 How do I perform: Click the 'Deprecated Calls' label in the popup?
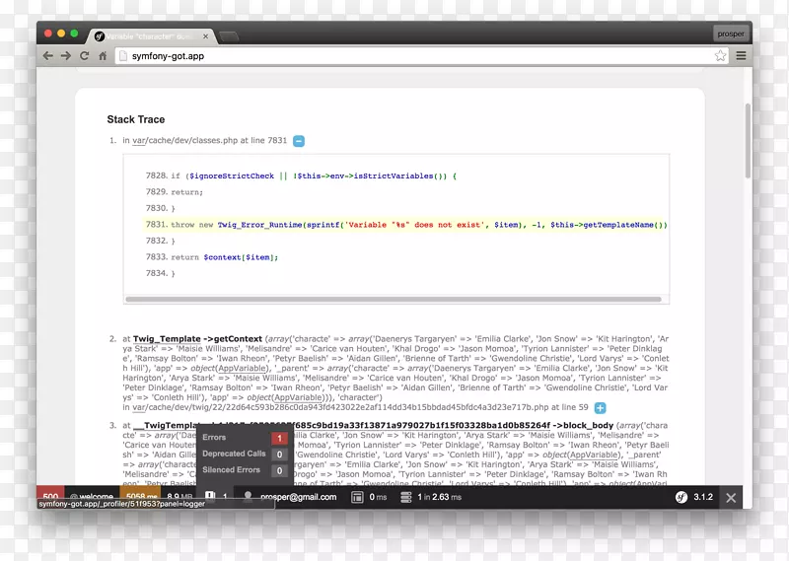click(234, 454)
